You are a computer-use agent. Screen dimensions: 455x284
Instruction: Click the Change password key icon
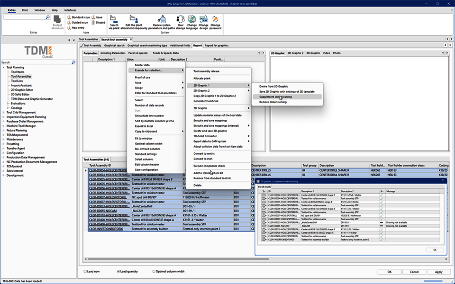click(x=216, y=19)
